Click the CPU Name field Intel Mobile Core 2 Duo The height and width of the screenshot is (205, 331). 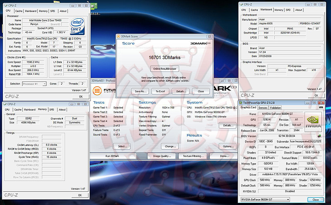[46, 20]
